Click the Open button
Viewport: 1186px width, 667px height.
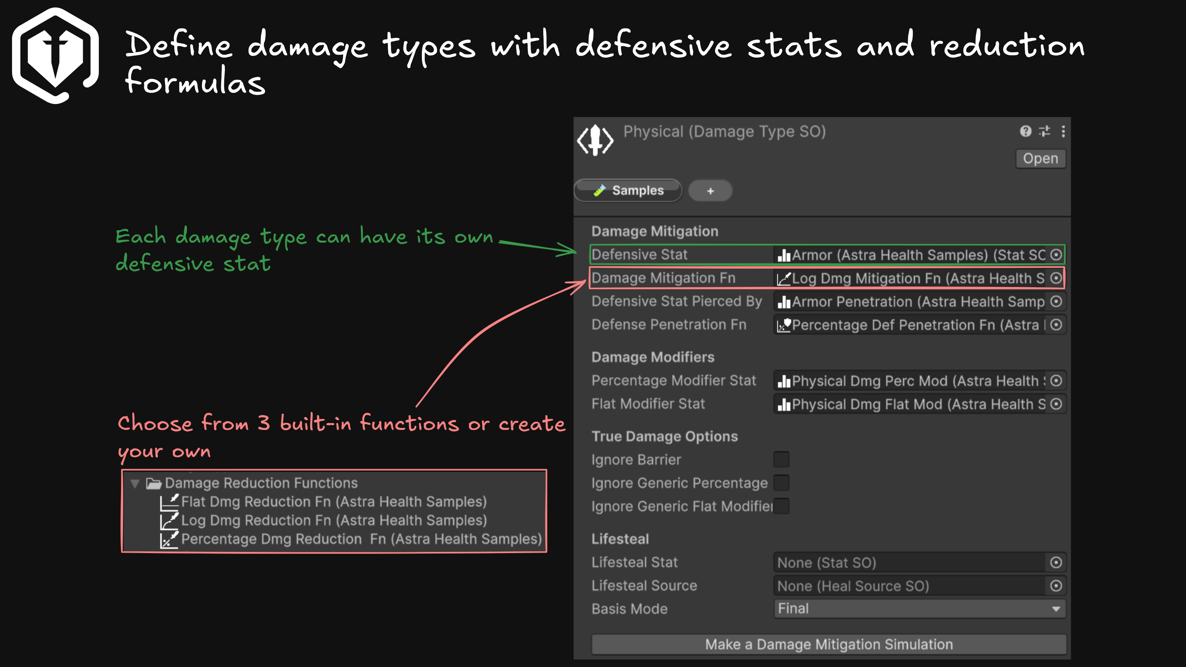[x=1041, y=158]
